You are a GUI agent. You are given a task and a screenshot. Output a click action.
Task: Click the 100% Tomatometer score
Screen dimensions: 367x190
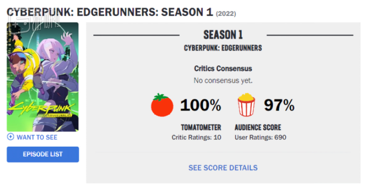pos(201,105)
